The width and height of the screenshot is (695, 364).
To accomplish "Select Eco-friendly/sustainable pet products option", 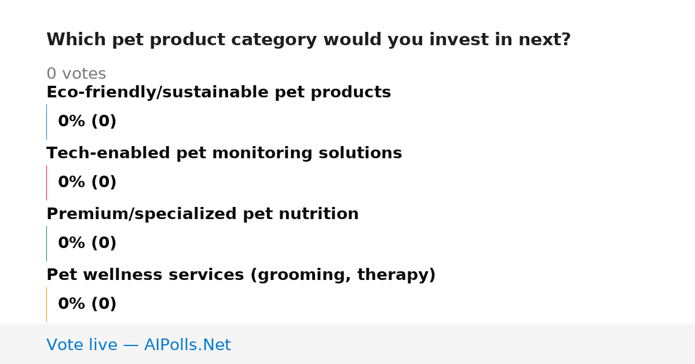I will tap(218, 93).
